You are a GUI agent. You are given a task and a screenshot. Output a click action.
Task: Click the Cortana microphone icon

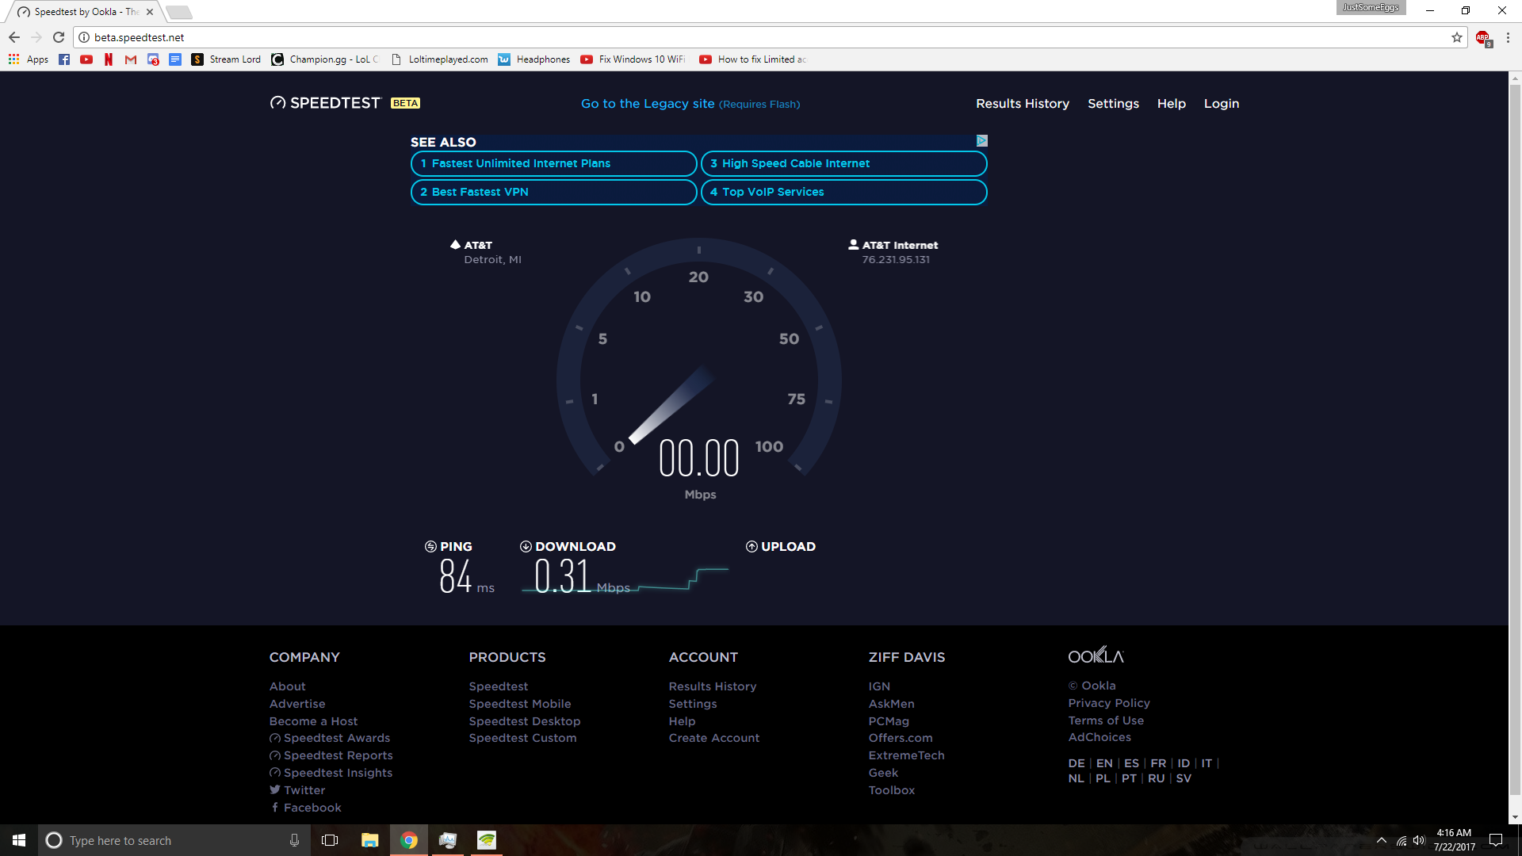(x=294, y=840)
